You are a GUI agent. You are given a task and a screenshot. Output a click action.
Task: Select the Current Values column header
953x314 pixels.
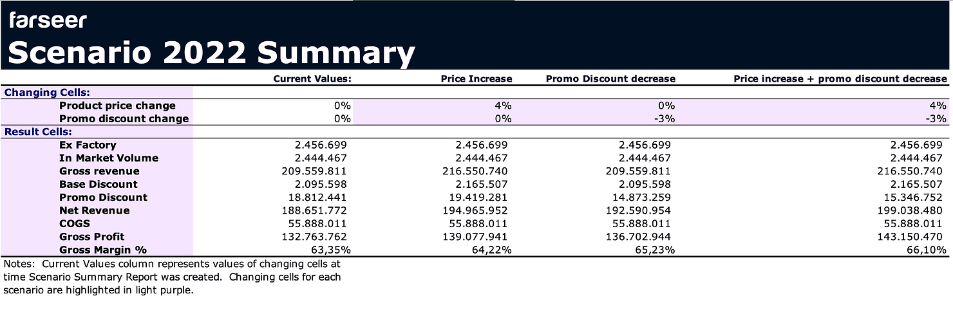pyautogui.click(x=312, y=78)
